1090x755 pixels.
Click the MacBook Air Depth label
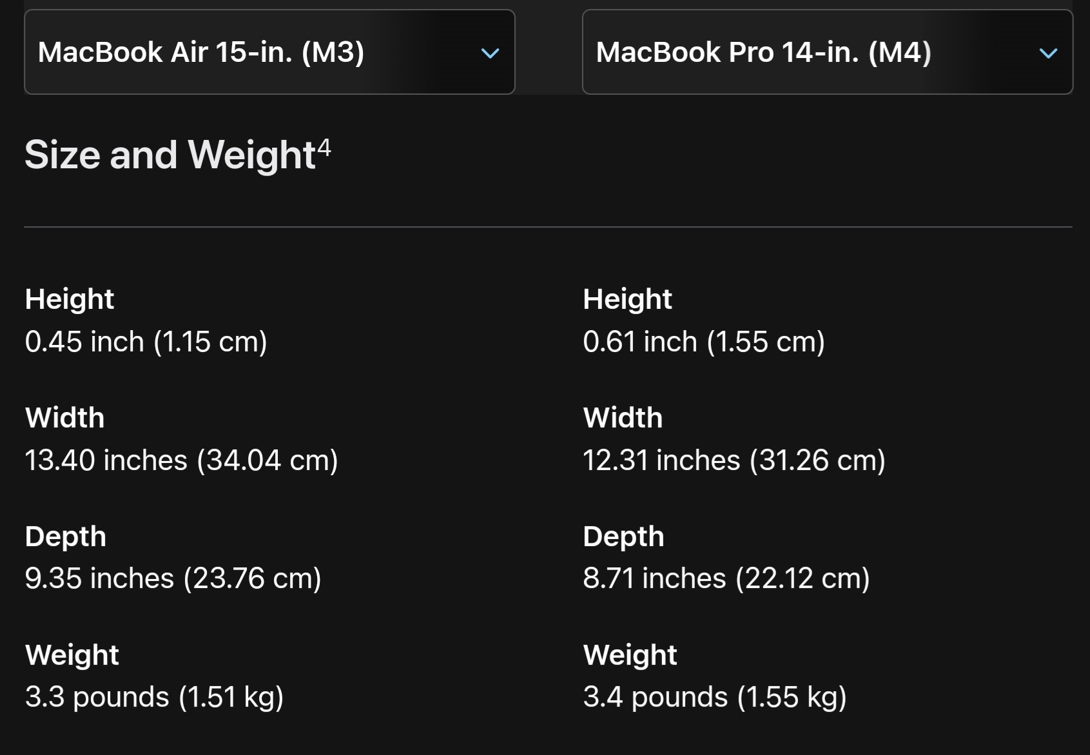66,536
